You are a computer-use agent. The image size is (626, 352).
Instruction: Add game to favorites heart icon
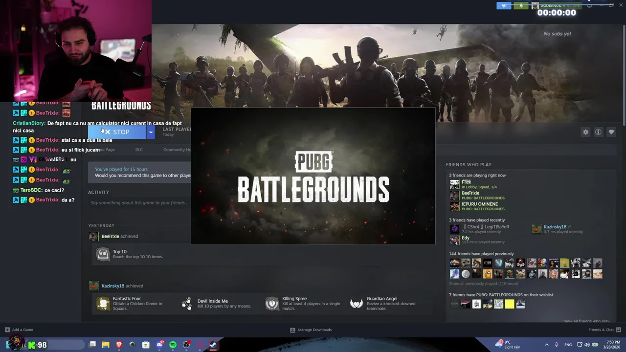(x=611, y=132)
